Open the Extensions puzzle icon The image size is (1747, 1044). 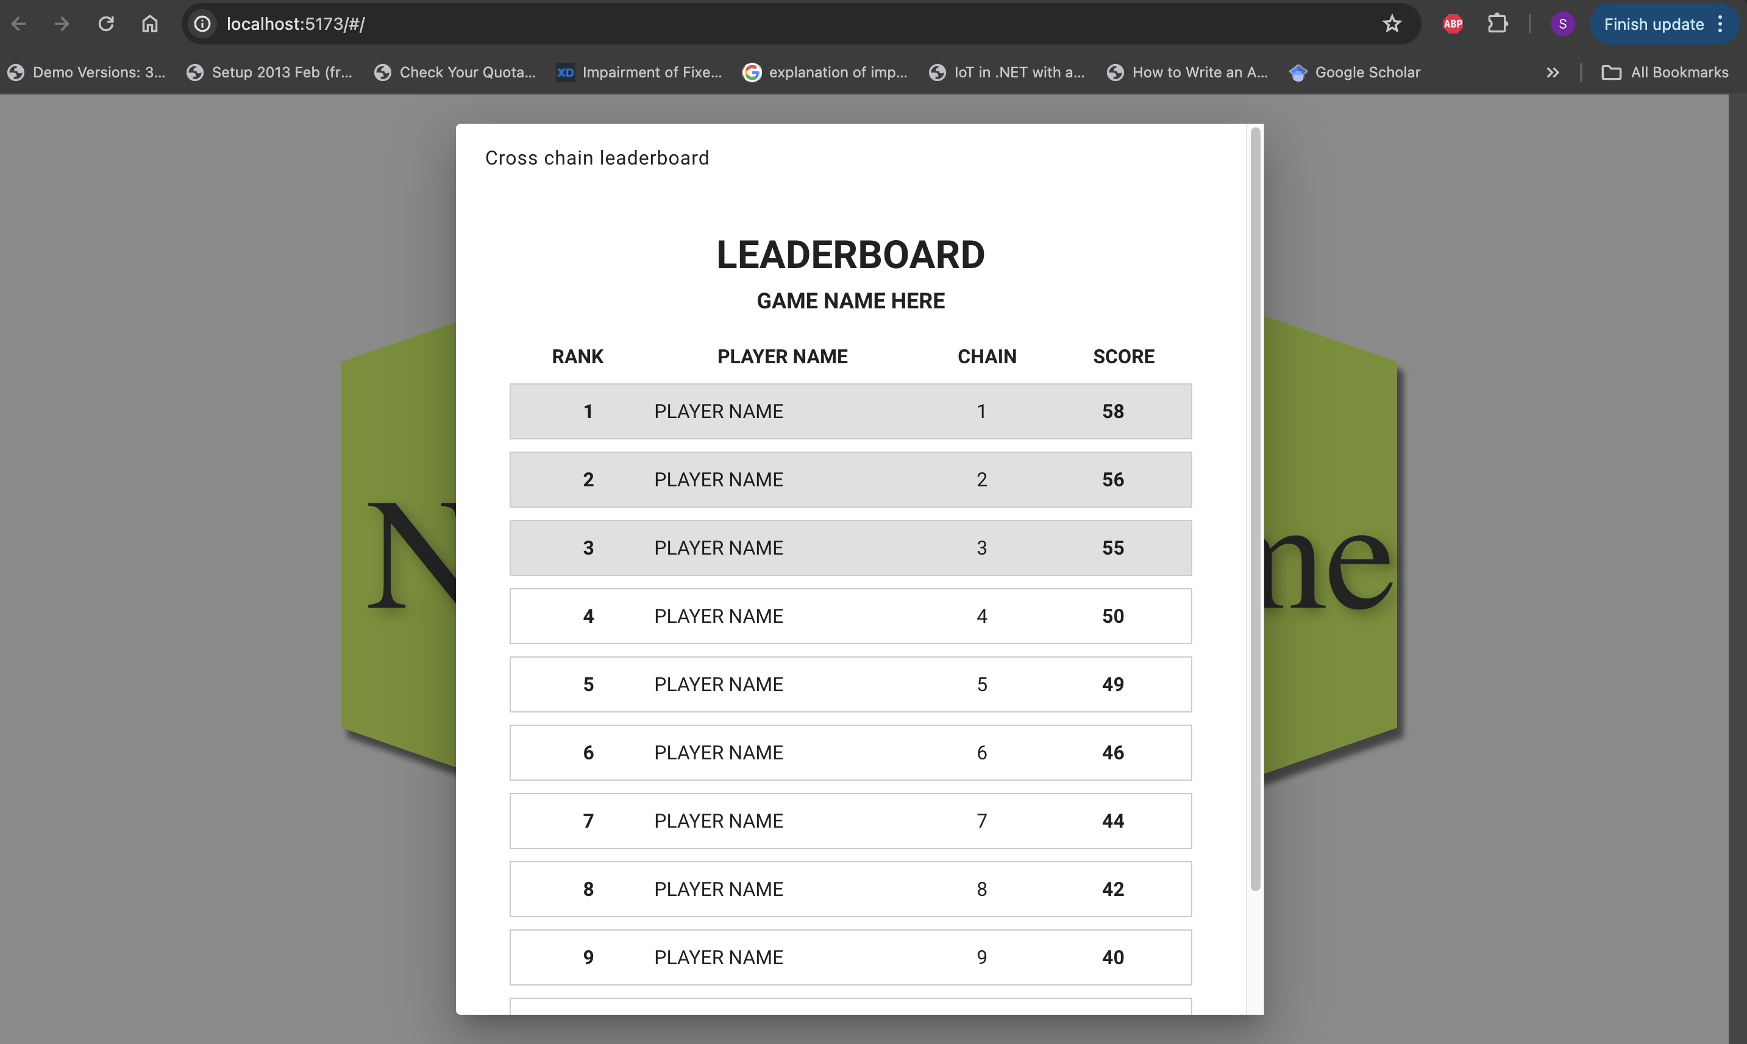pyautogui.click(x=1497, y=24)
